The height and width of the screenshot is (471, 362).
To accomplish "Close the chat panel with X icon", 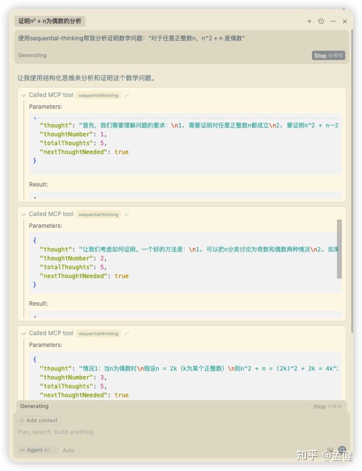I will coord(345,21).
